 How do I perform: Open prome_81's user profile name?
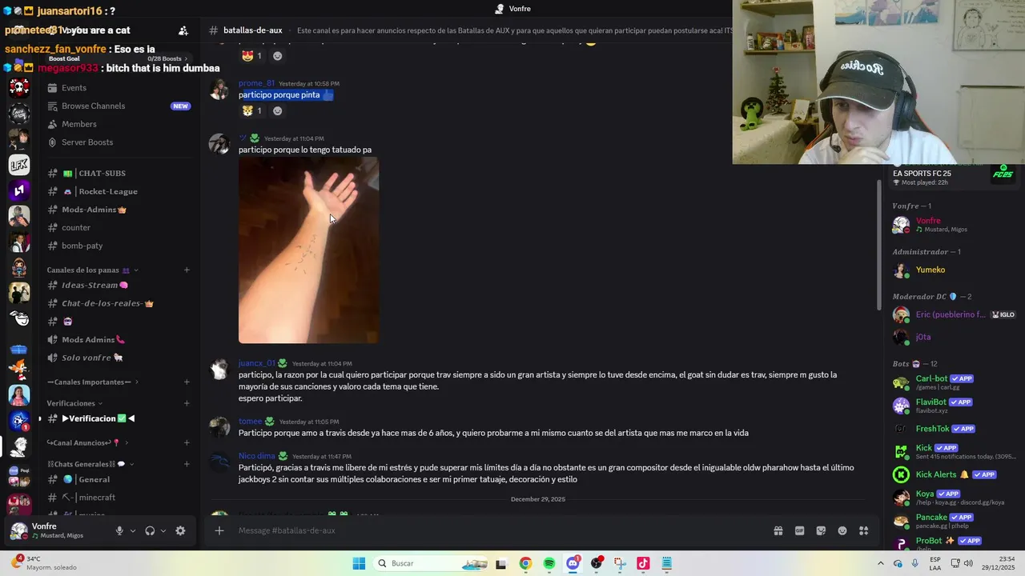tap(256, 83)
